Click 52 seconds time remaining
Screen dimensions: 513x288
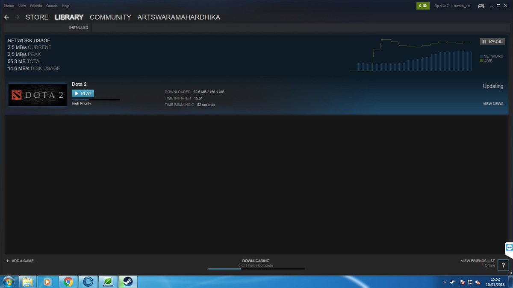(206, 105)
